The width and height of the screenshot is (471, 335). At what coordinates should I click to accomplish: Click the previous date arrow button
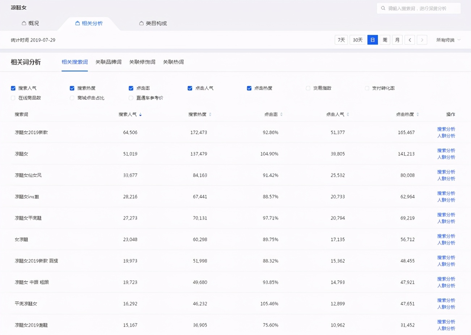410,40
